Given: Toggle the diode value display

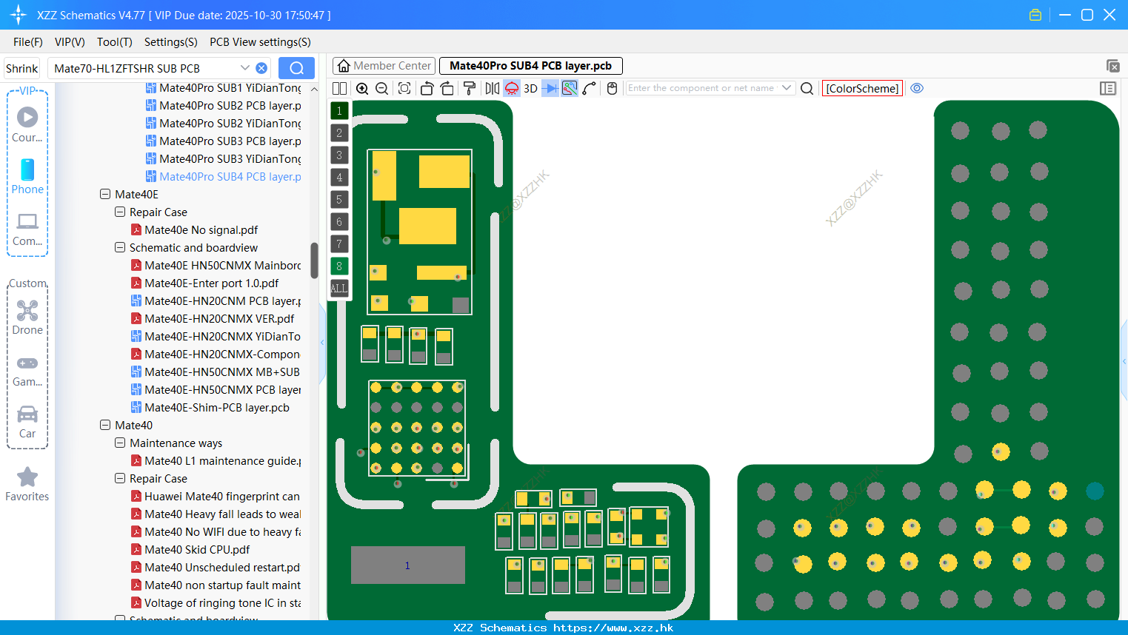Looking at the screenshot, I should click(550, 88).
